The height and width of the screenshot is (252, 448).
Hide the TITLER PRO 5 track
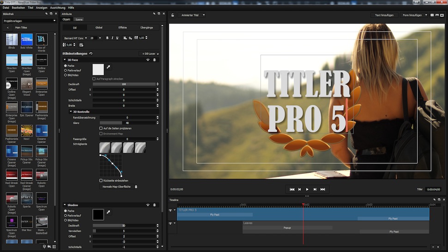coord(170,210)
